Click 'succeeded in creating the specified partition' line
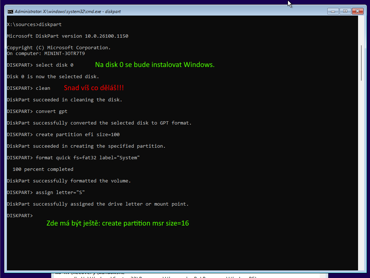Viewport: 370px width, 278px height. [86, 146]
